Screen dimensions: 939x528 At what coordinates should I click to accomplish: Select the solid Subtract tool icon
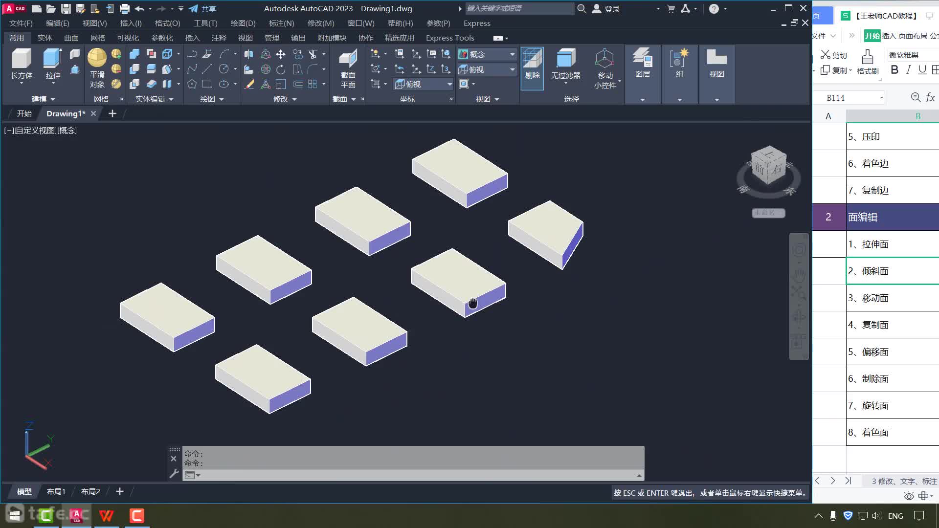(x=134, y=69)
